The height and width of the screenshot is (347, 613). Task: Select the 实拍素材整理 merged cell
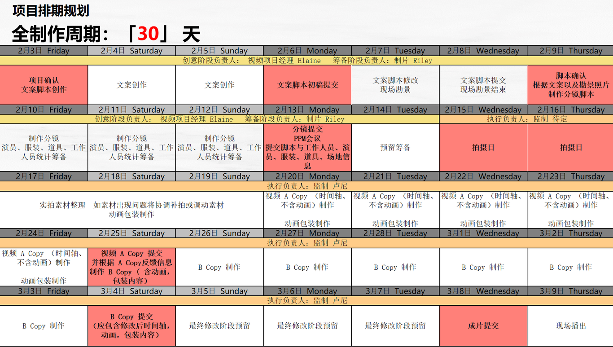131,210
